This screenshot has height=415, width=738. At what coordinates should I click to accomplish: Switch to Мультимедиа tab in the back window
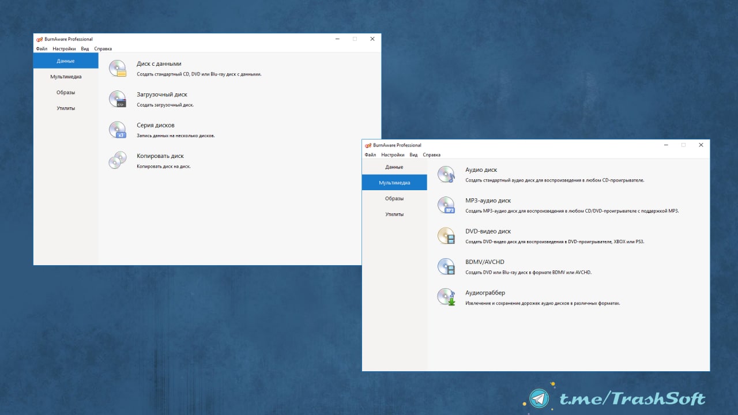click(x=66, y=77)
